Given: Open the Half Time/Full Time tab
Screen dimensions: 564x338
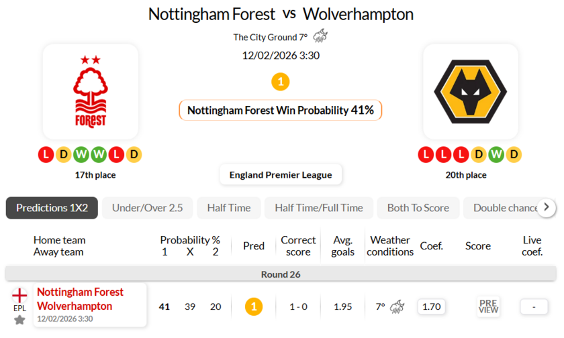Looking at the screenshot, I should 318,208.
